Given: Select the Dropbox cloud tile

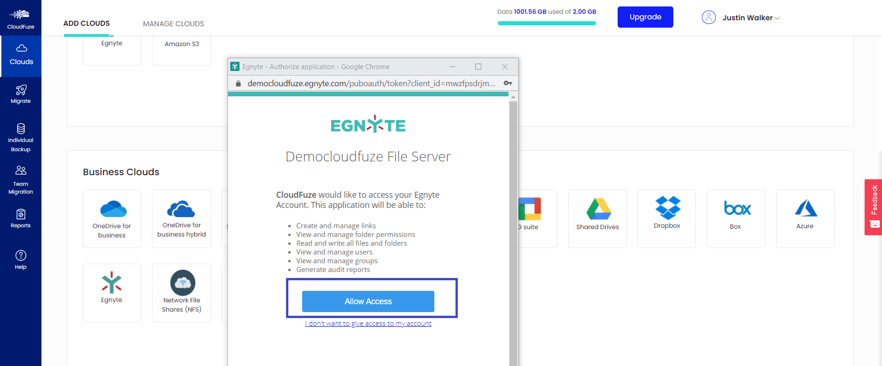Looking at the screenshot, I should [666, 218].
